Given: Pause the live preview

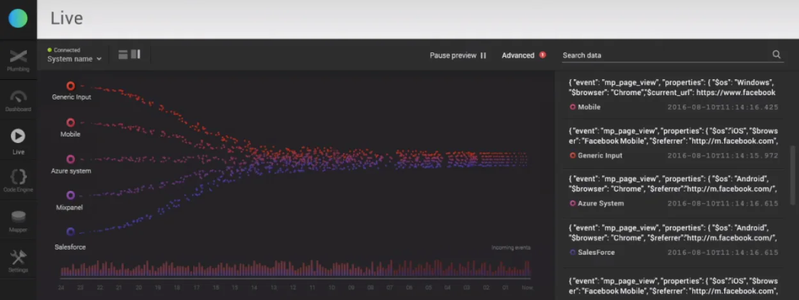Looking at the screenshot, I should [458, 56].
